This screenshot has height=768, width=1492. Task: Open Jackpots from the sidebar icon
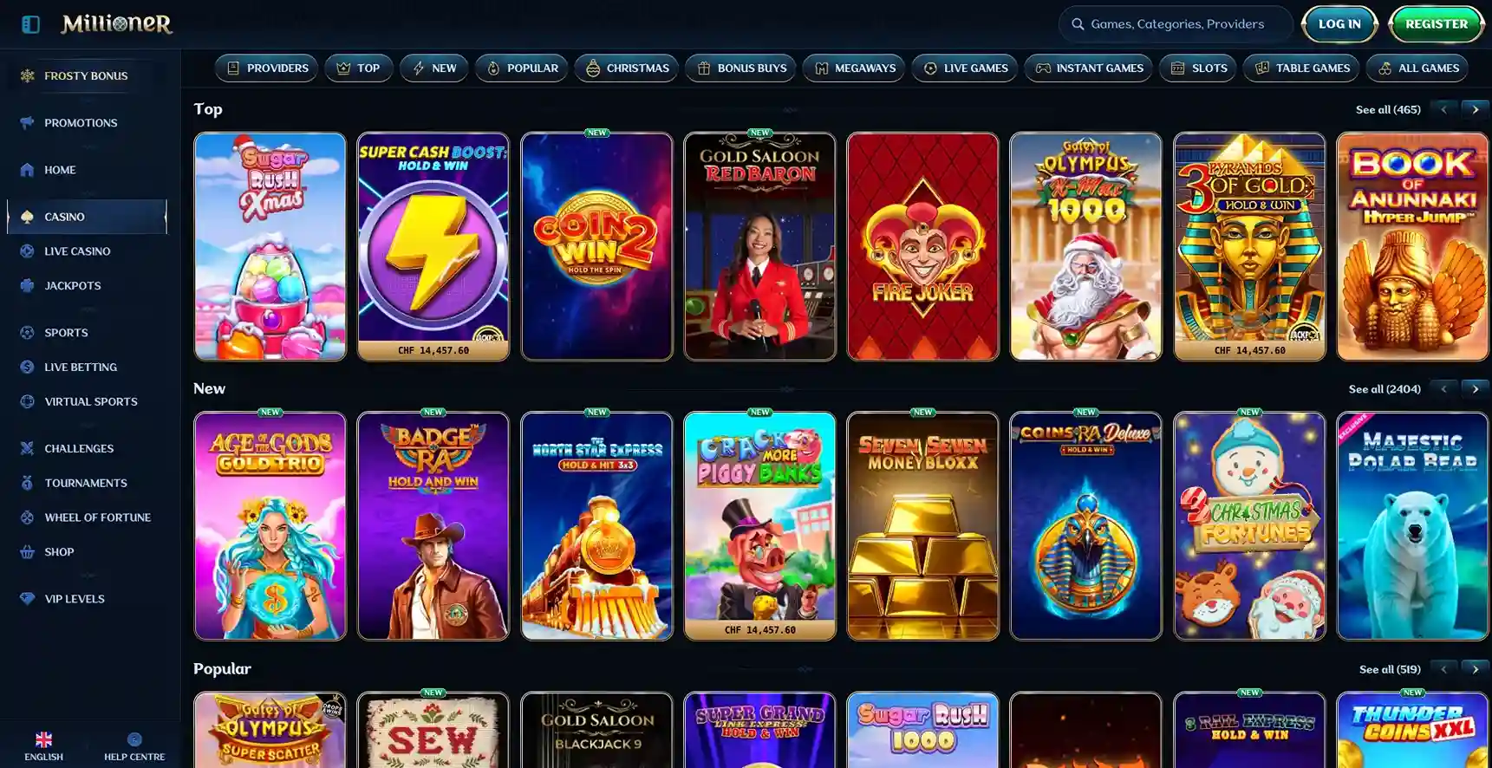28,286
